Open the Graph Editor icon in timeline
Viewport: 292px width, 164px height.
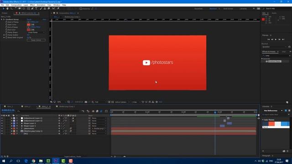(106, 111)
